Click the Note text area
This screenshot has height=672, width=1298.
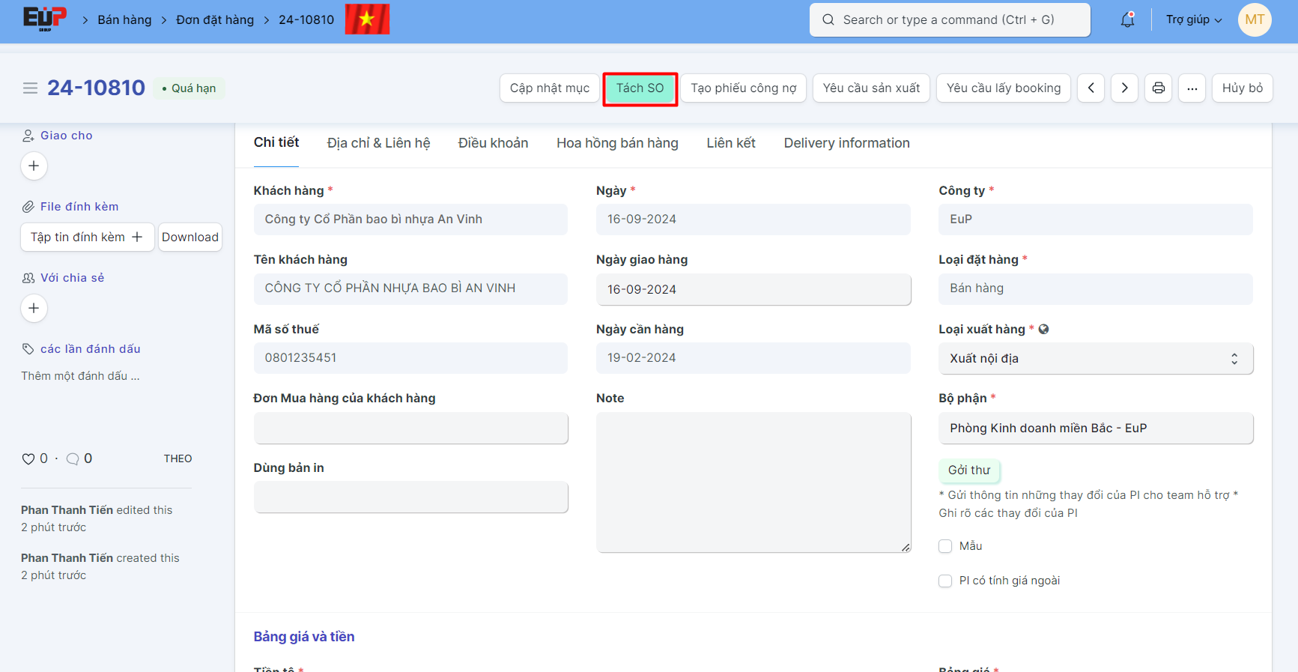753,482
